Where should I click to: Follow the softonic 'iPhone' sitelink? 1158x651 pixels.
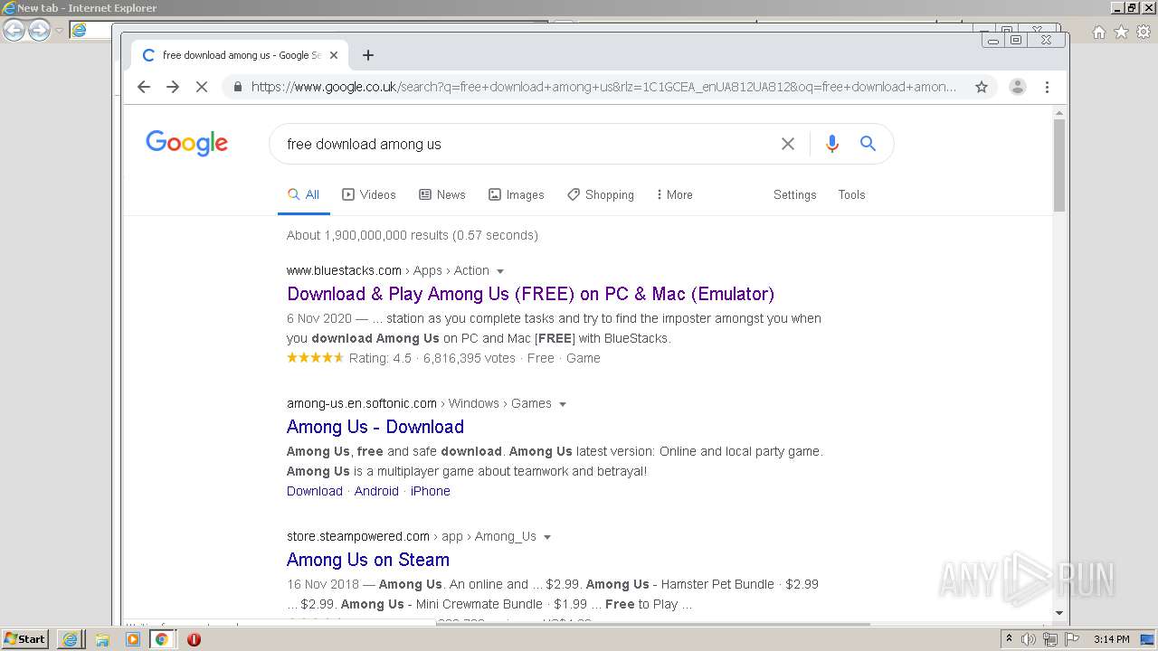pos(431,491)
